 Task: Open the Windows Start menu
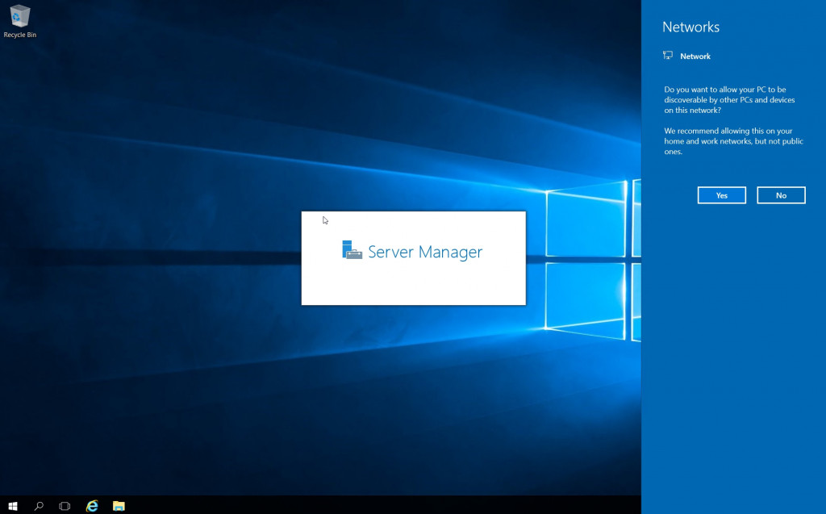point(13,506)
